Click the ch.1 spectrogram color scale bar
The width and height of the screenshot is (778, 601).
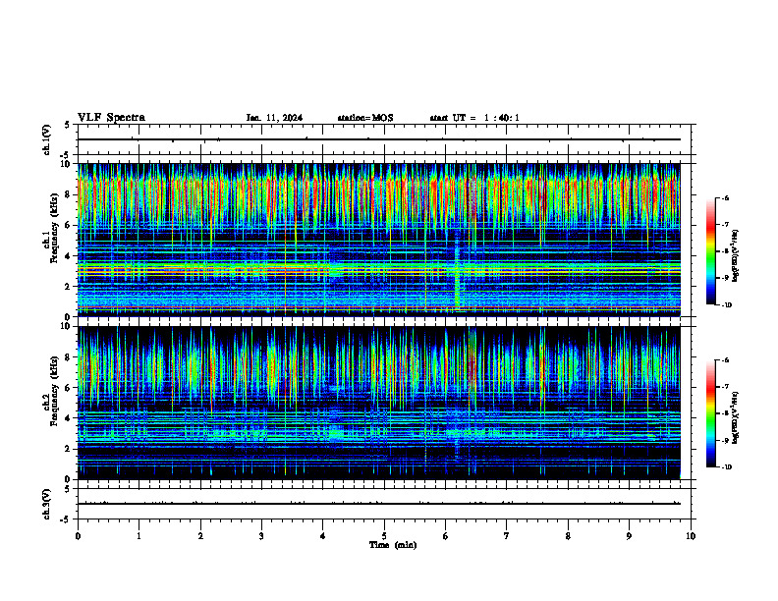click(x=710, y=251)
